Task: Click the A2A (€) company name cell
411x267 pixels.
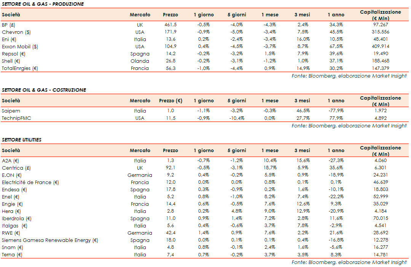Action: tap(10, 161)
